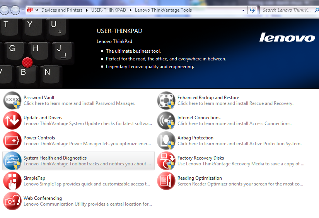
Task: Click the 'Airbag Protection' title text
Action: (x=195, y=138)
